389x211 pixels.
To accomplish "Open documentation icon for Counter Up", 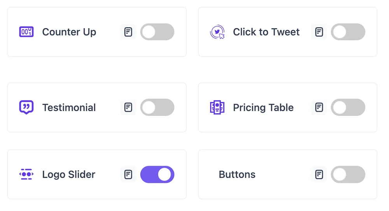I will point(128,32).
